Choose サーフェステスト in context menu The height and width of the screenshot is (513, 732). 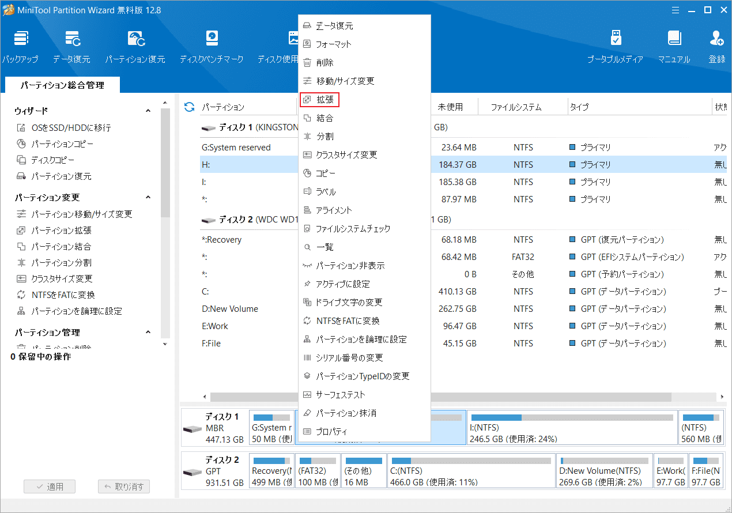click(x=364, y=395)
